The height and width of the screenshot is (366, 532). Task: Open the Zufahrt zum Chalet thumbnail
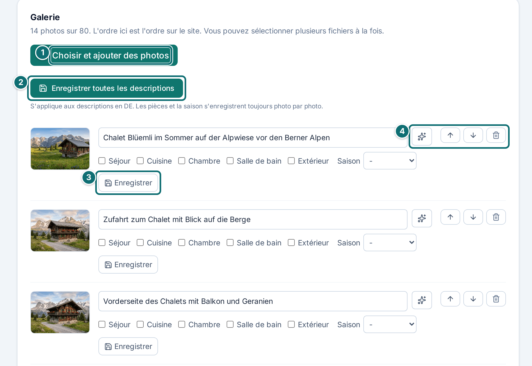coord(60,231)
